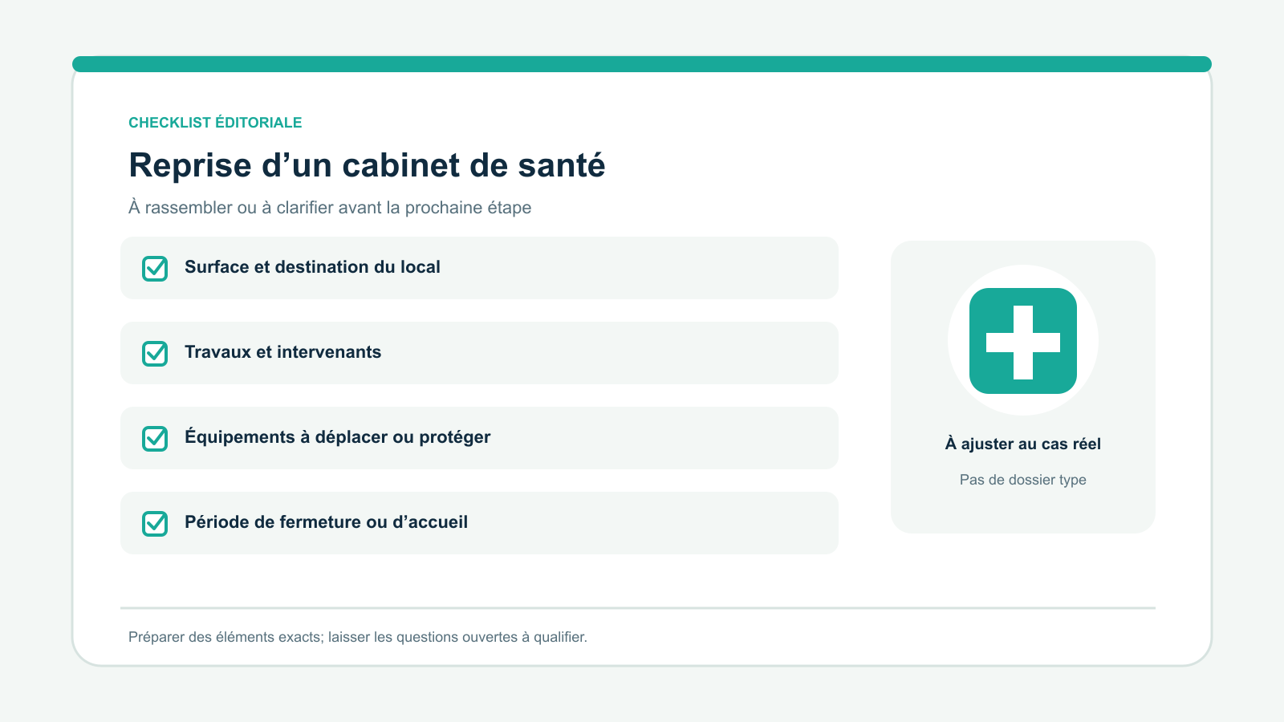The image size is (1284, 722).
Task: Click the 'Période de fermeture ou d'accueil' label
Action: coord(326,522)
